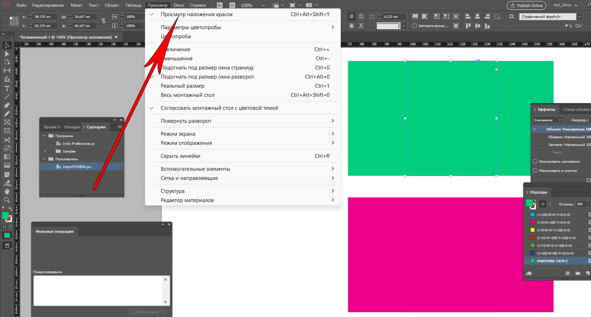Switch to the "Стили объектов" tab
The width and height of the screenshot is (591, 317).
[576, 109]
